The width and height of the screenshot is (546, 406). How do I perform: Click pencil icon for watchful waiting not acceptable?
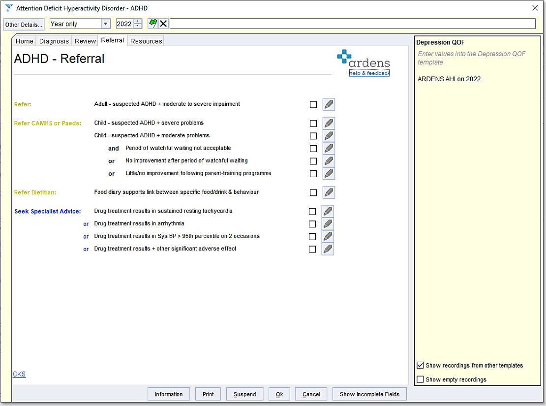tap(329, 149)
